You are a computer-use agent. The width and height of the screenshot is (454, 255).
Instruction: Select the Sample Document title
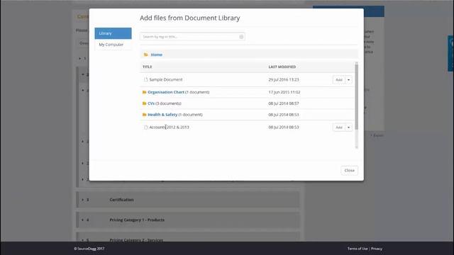(166, 79)
